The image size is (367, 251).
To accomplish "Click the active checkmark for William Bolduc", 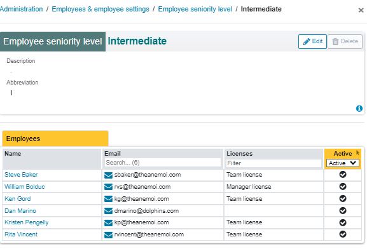I will (x=343, y=186).
